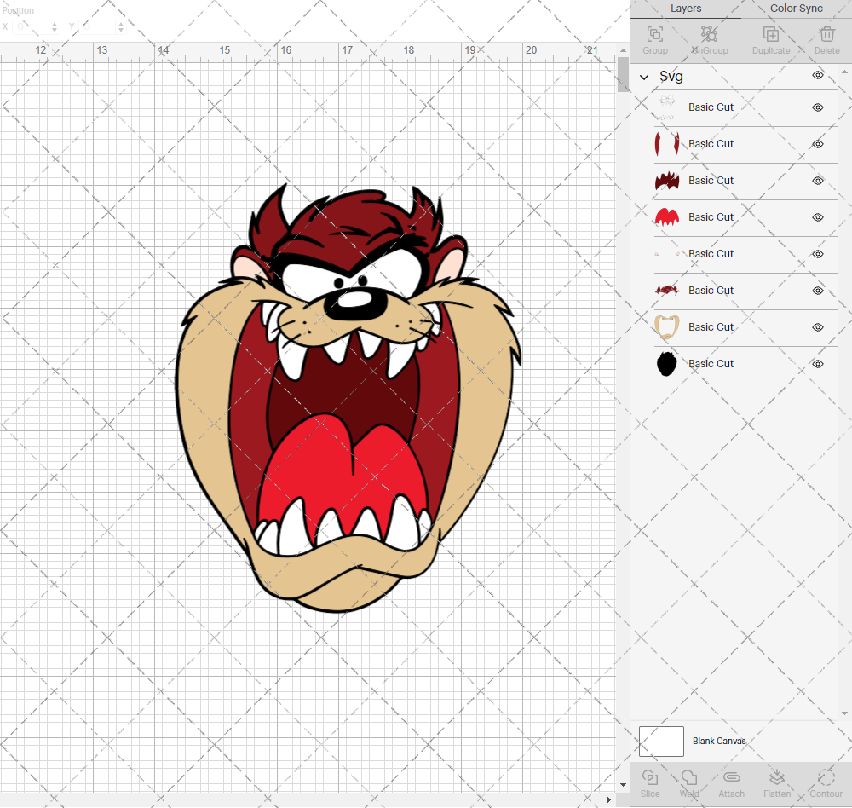Hide the black silhouette Basic Cut layer

point(818,364)
